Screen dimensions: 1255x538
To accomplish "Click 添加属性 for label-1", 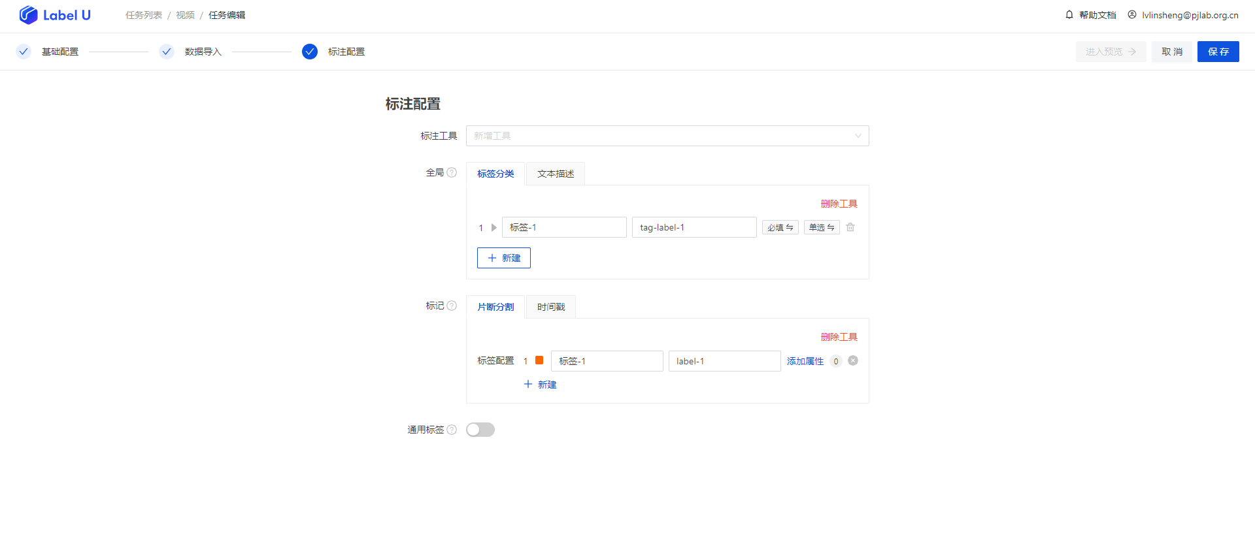I will coord(805,361).
